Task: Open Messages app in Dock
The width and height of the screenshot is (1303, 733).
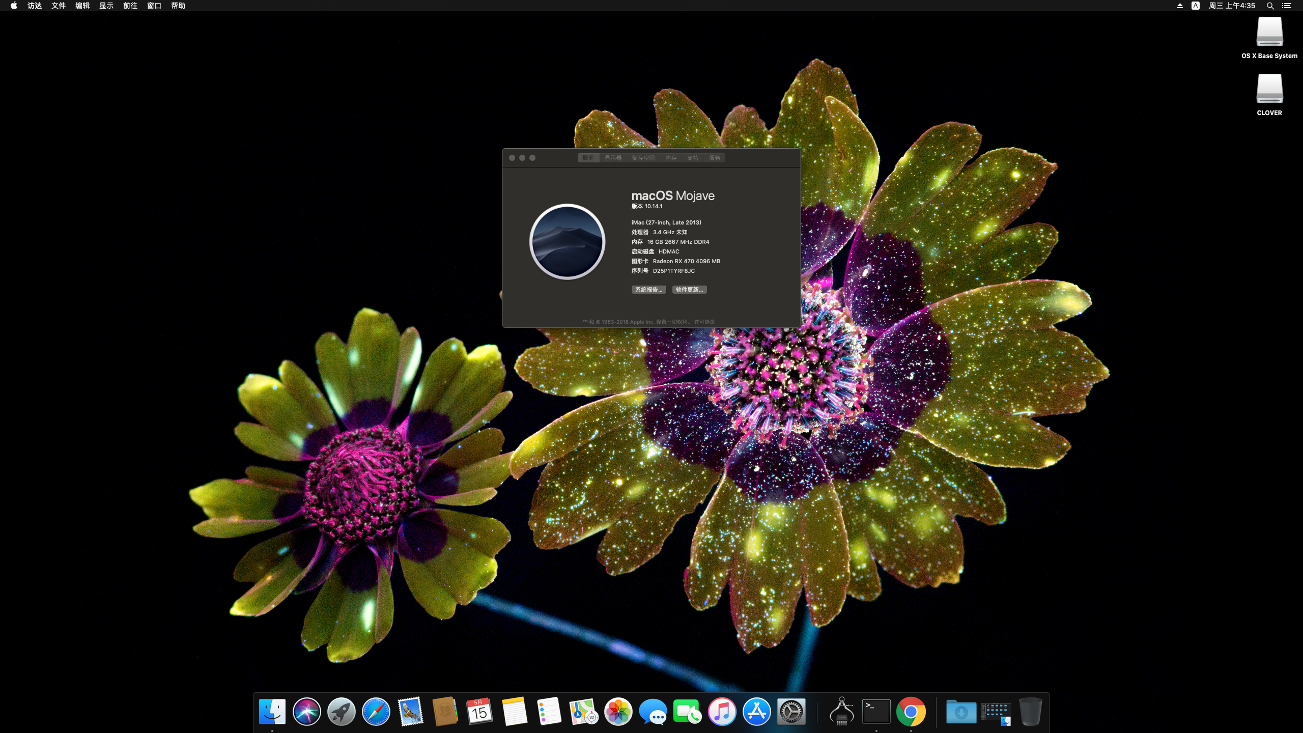Action: pyautogui.click(x=653, y=711)
